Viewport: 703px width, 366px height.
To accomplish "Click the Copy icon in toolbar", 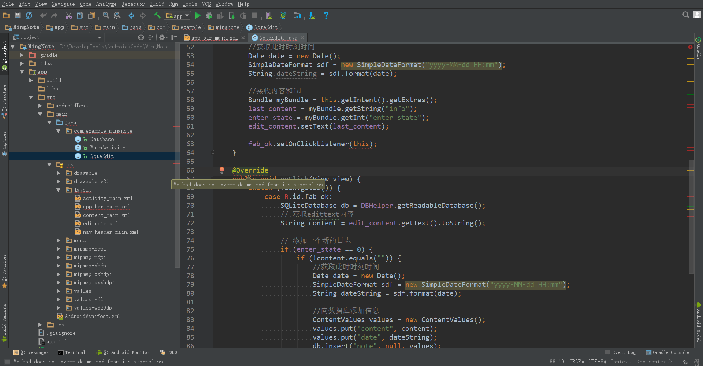I will [x=80, y=15].
